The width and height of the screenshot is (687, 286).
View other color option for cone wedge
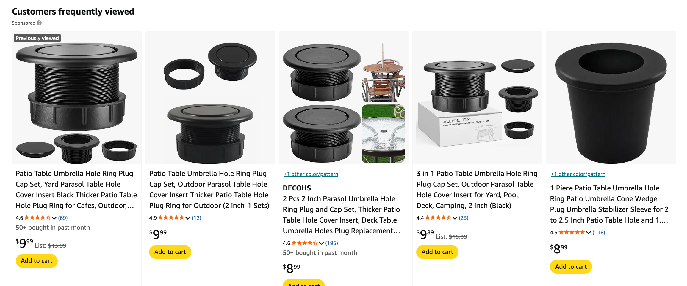[x=578, y=174]
